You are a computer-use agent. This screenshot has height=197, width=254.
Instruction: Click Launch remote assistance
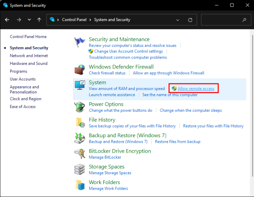pyautogui.click(x=112, y=95)
